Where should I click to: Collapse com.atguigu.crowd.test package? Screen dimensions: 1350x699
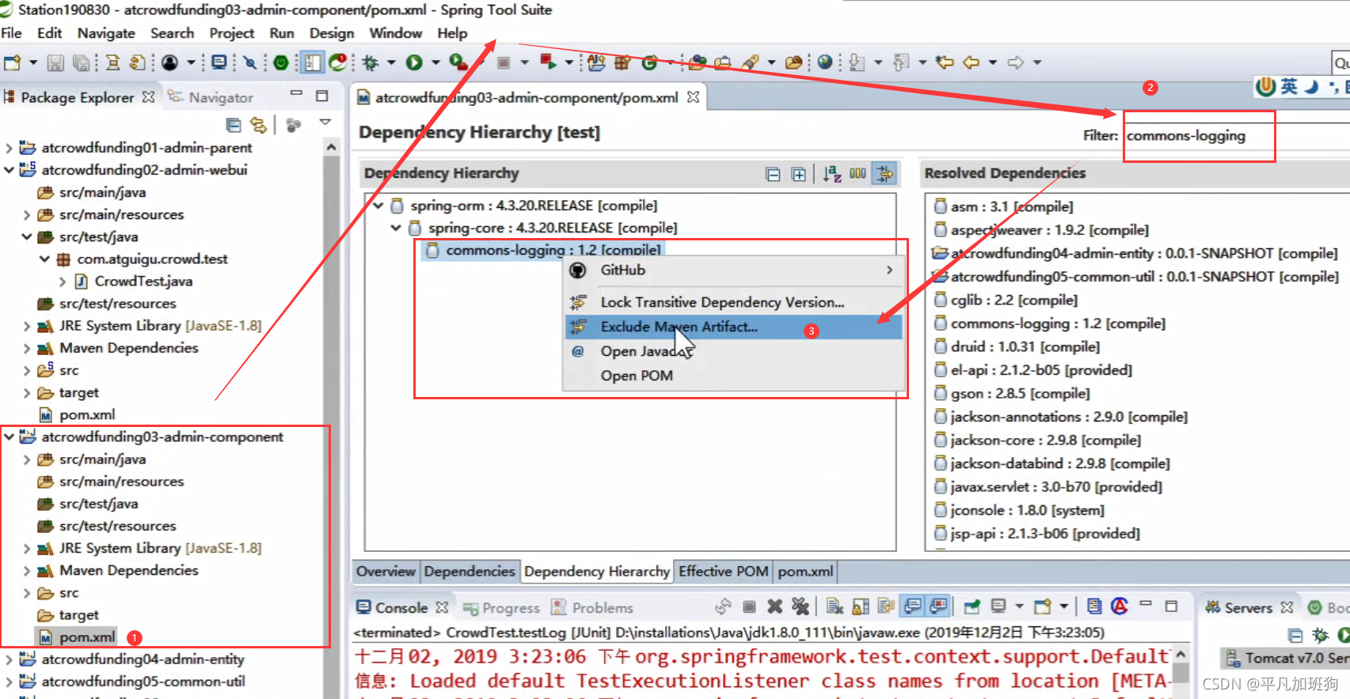(x=44, y=259)
